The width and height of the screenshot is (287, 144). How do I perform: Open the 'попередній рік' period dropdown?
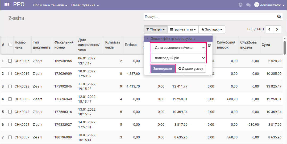click(x=178, y=58)
